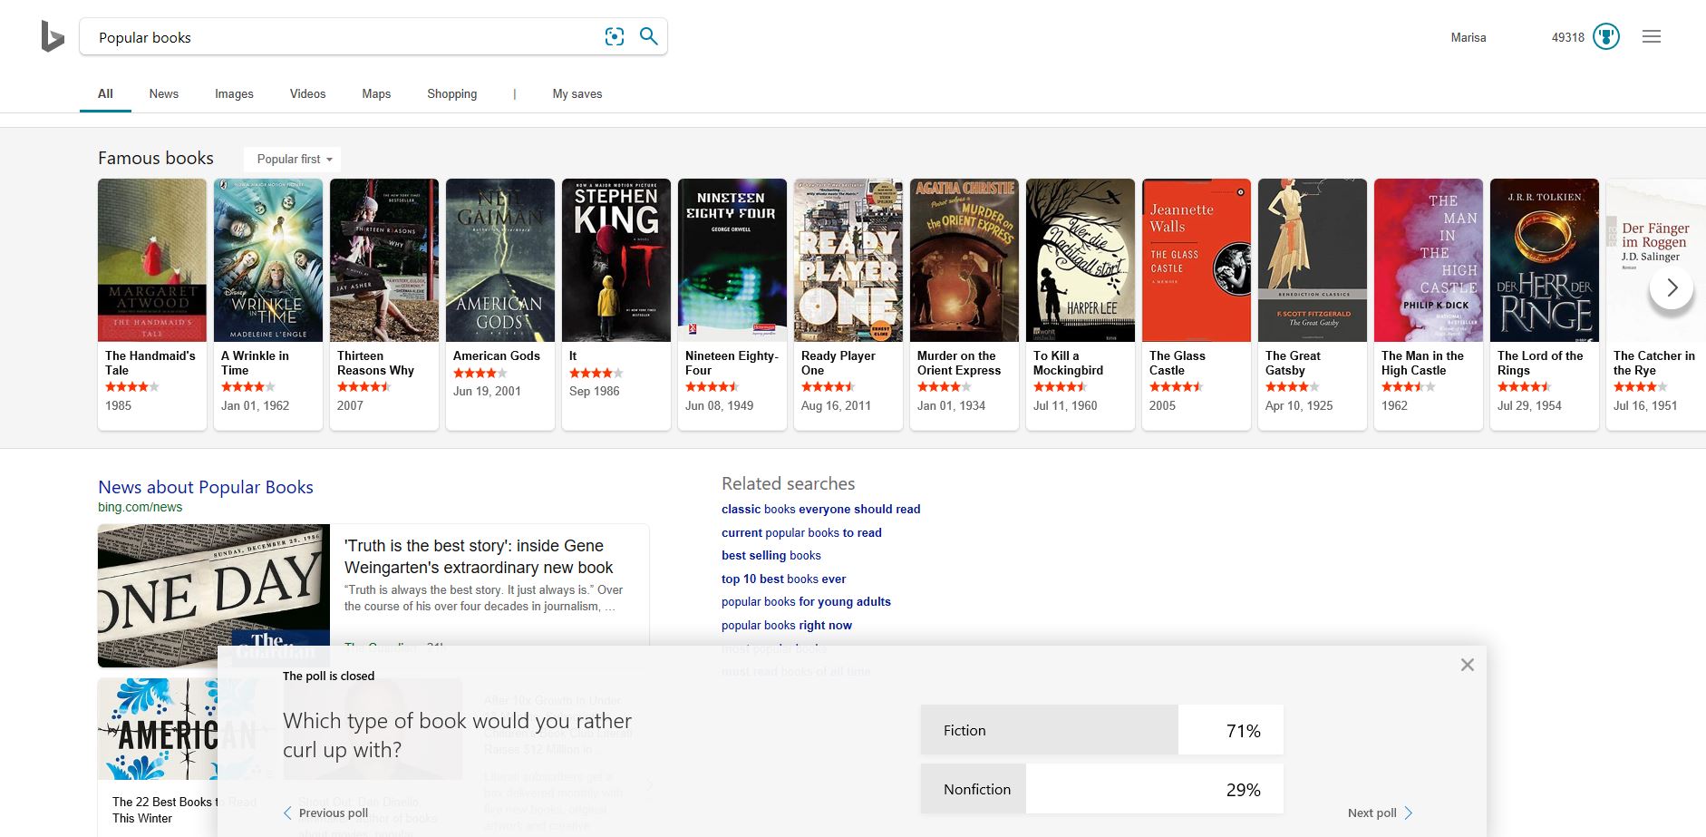
Task: Go back to Previous poll
Action: point(325,813)
